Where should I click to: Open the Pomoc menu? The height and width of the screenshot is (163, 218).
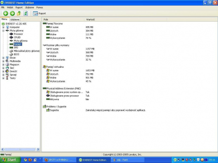[x=40, y=7]
